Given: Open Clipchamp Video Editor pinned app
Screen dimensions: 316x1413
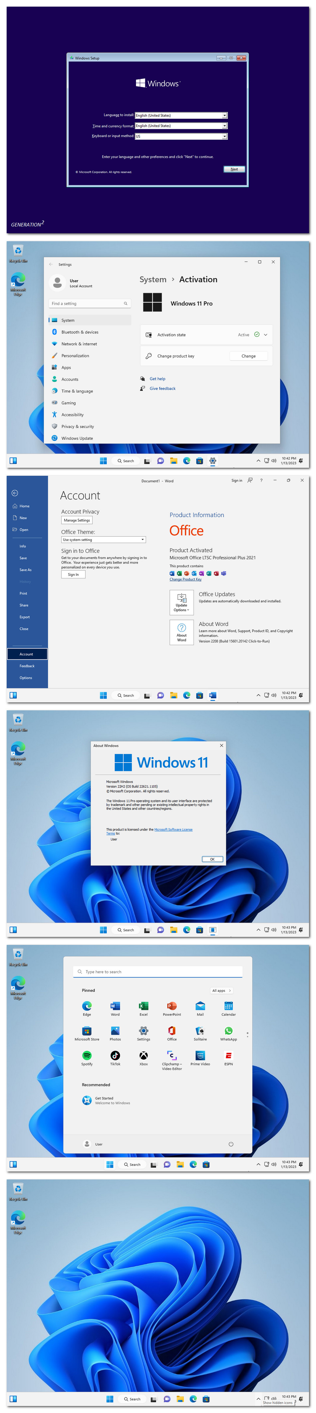Looking at the screenshot, I should 172,1060.
